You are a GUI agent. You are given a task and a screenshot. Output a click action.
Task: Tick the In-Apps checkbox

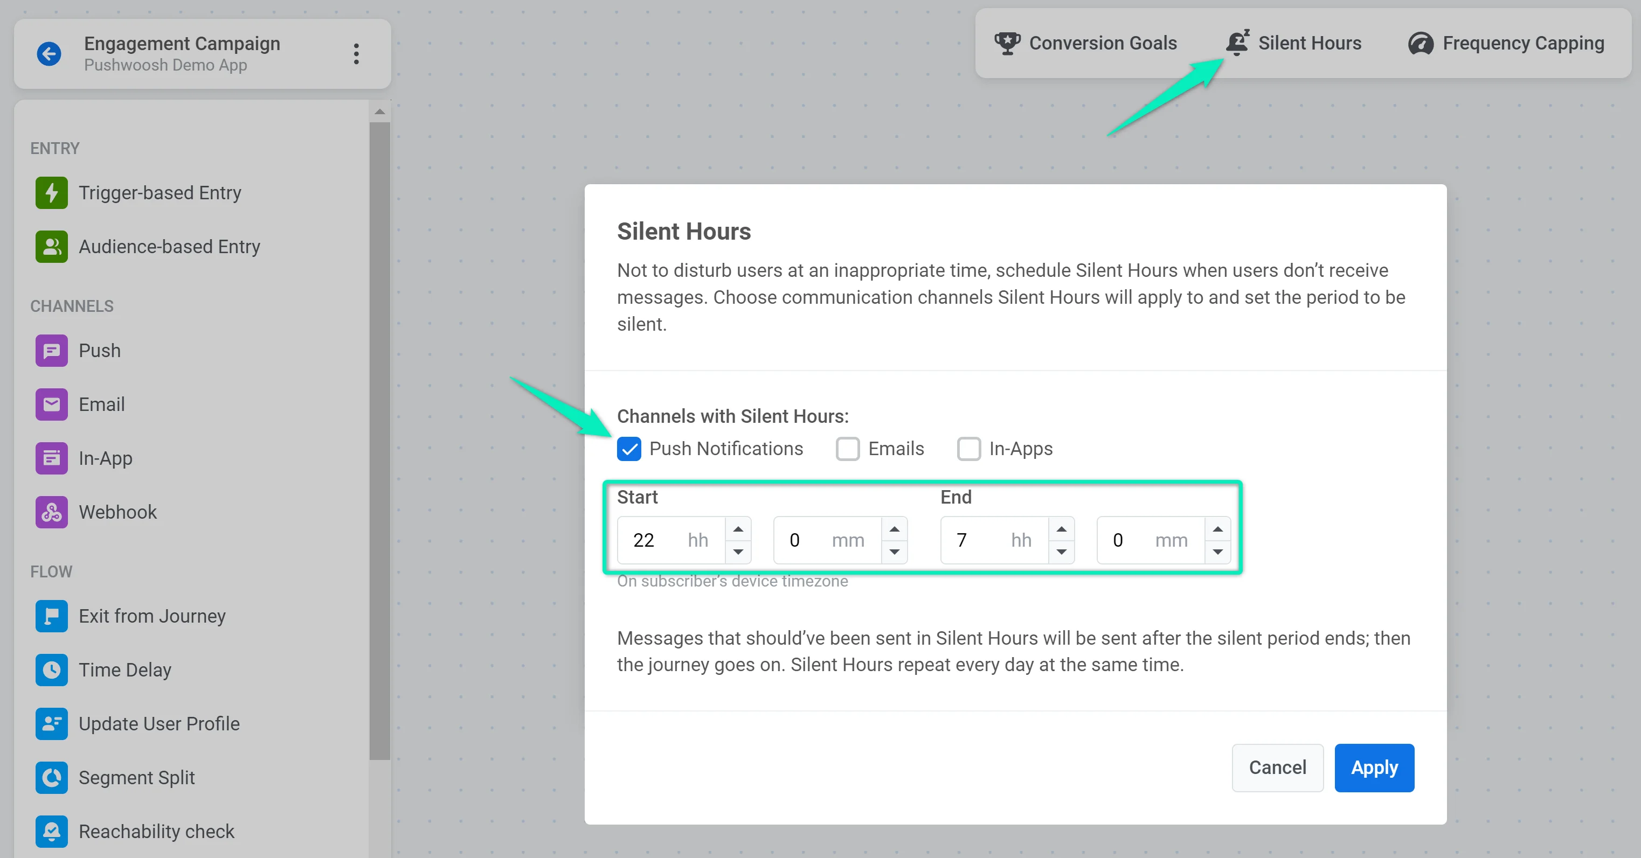[x=969, y=449]
